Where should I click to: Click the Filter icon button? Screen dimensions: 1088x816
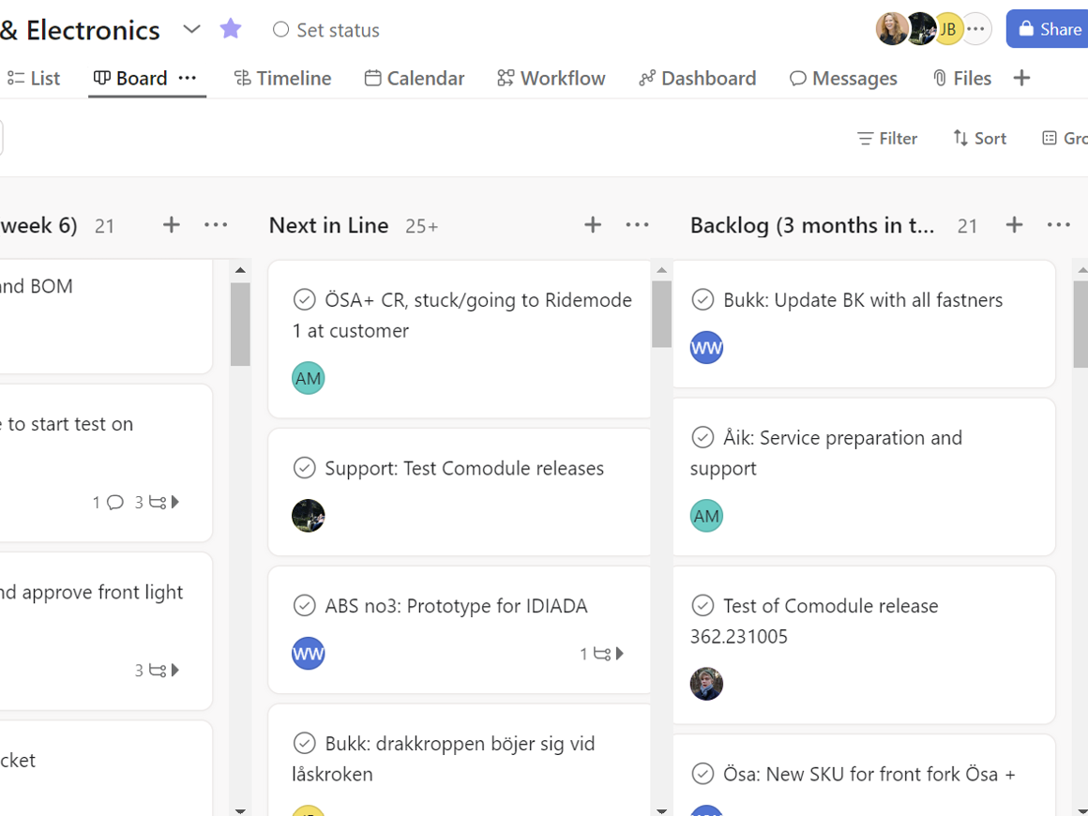tap(886, 138)
